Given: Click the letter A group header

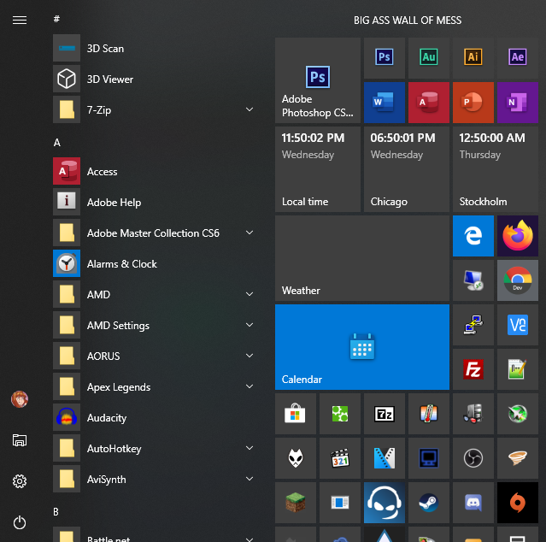Looking at the screenshot, I should [57, 143].
